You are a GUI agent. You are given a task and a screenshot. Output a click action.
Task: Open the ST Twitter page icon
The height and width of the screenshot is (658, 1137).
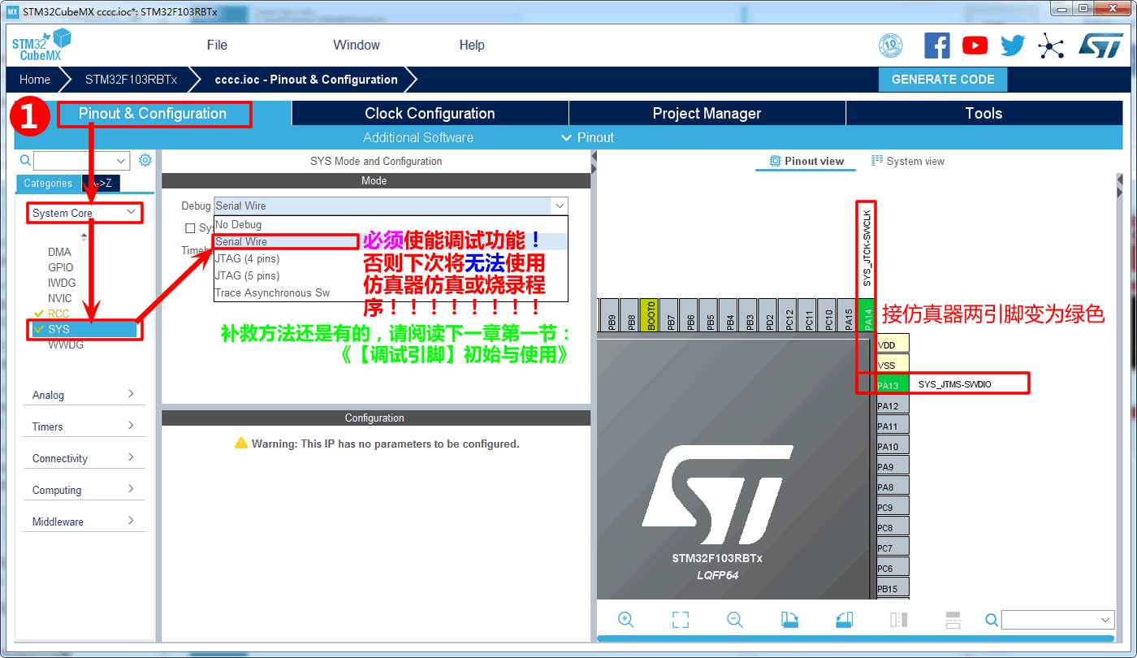(1013, 45)
